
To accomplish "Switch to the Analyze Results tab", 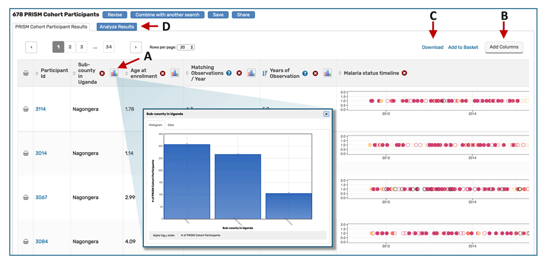I will tap(117, 27).
